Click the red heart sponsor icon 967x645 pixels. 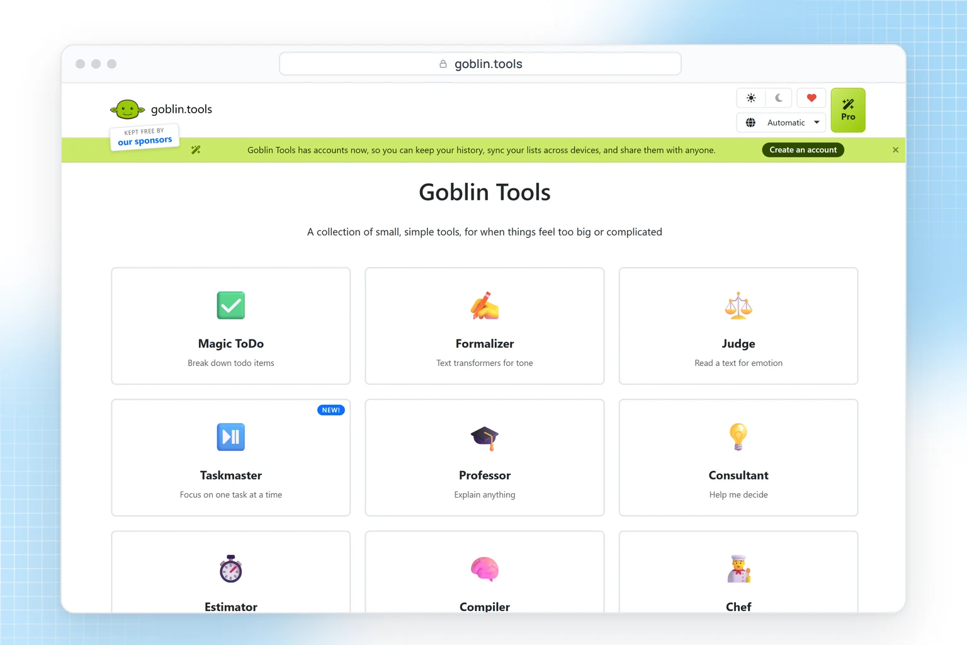coord(811,98)
